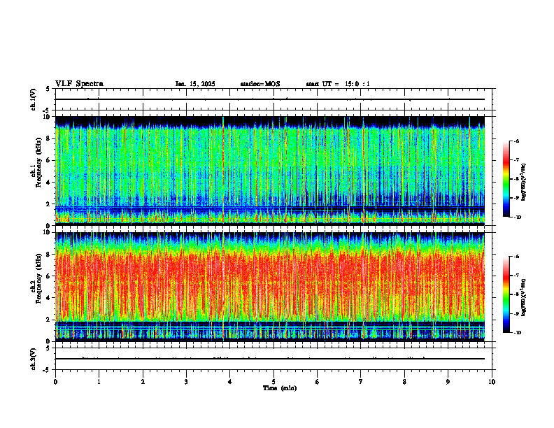Select the "start UT = 15:0:1" header text
Image resolution: width=554 pixels, height=428 pixels.
click(338, 84)
